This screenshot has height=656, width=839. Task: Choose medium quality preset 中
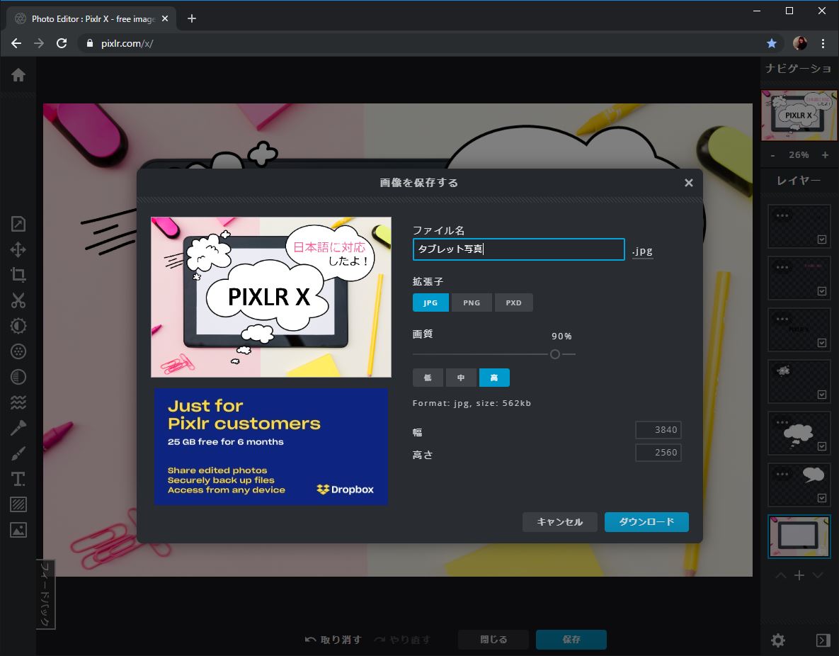pyautogui.click(x=461, y=378)
